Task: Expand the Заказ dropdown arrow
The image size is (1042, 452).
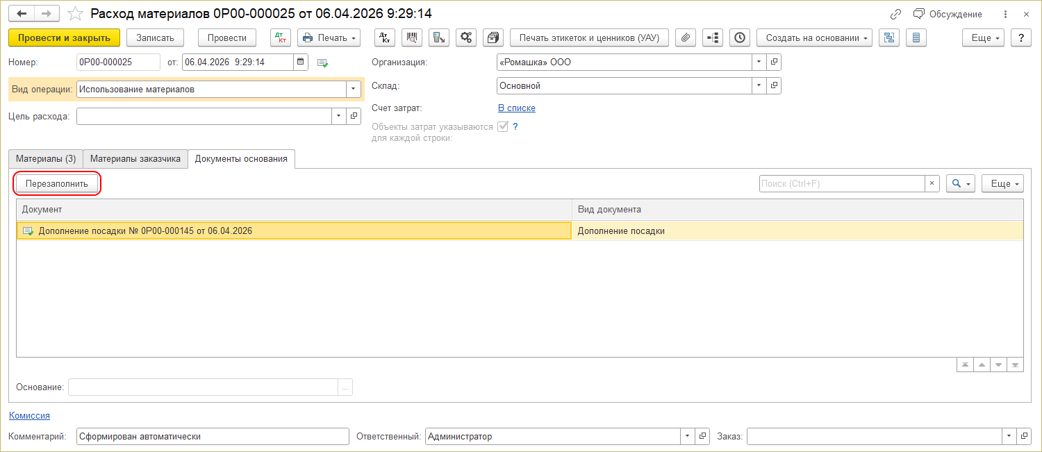Action: (x=1009, y=436)
